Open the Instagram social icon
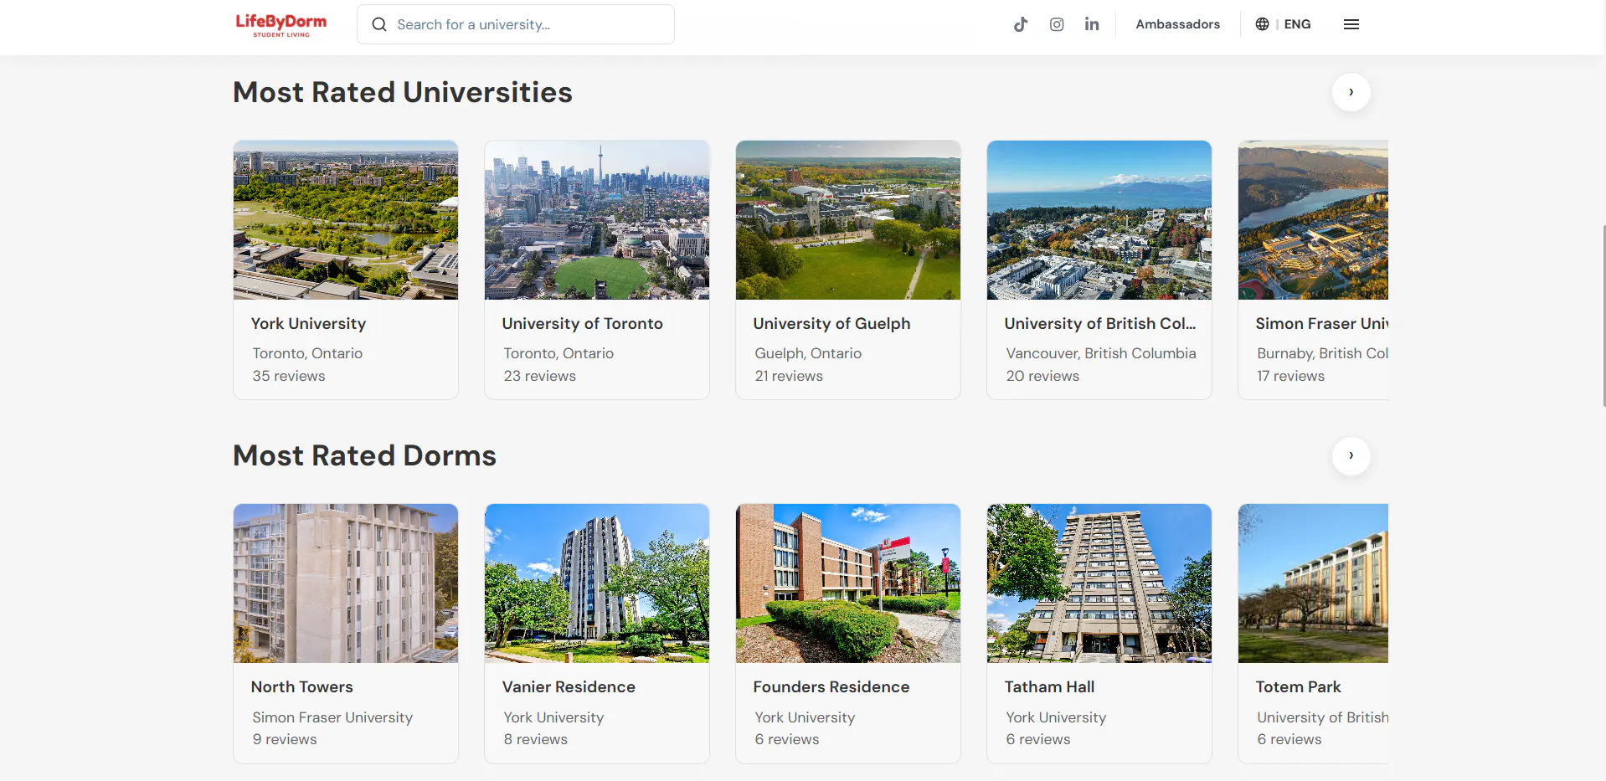This screenshot has width=1606, height=781. pos(1057,24)
